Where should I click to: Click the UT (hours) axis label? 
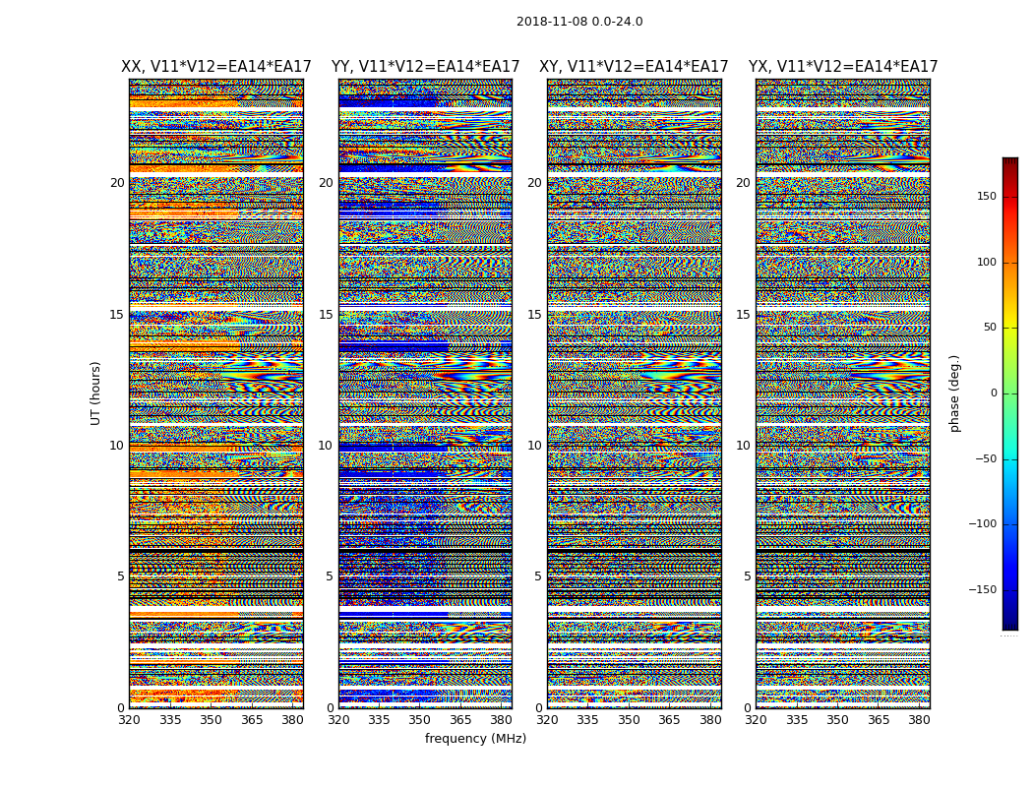tap(95, 393)
